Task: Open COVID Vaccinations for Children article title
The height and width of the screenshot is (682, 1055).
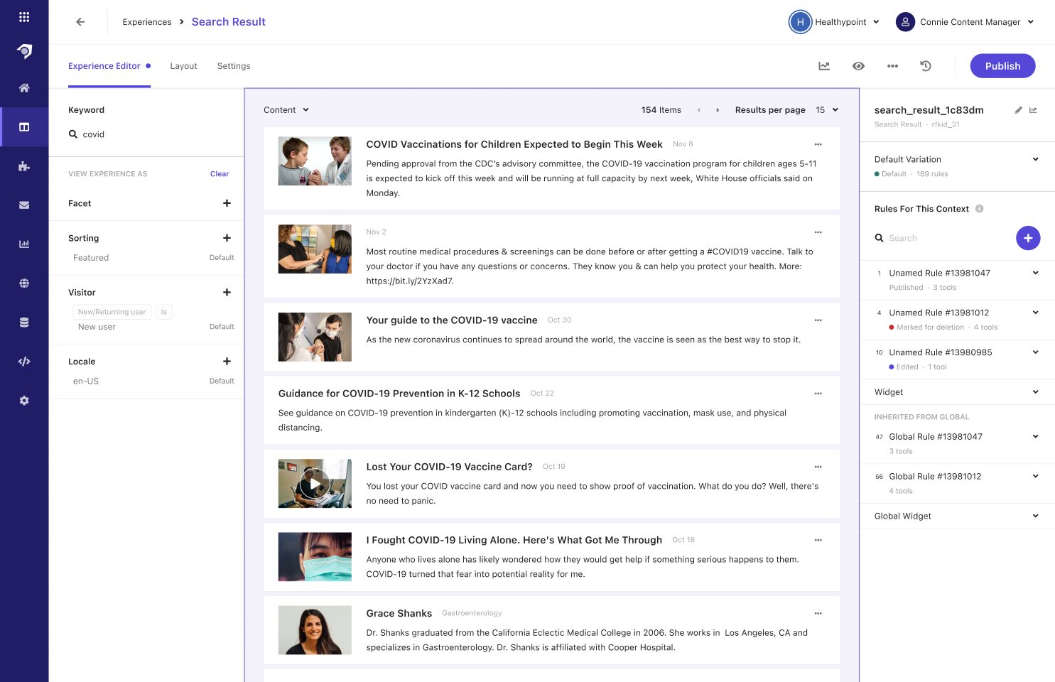Action: [514, 144]
